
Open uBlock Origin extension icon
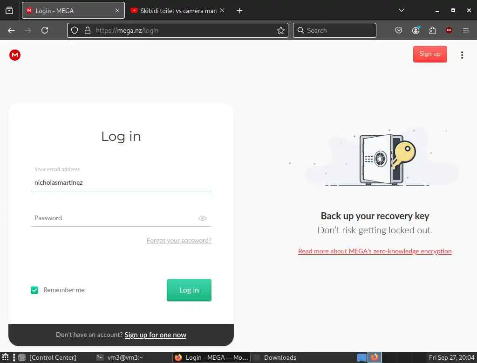[x=449, y=30]
